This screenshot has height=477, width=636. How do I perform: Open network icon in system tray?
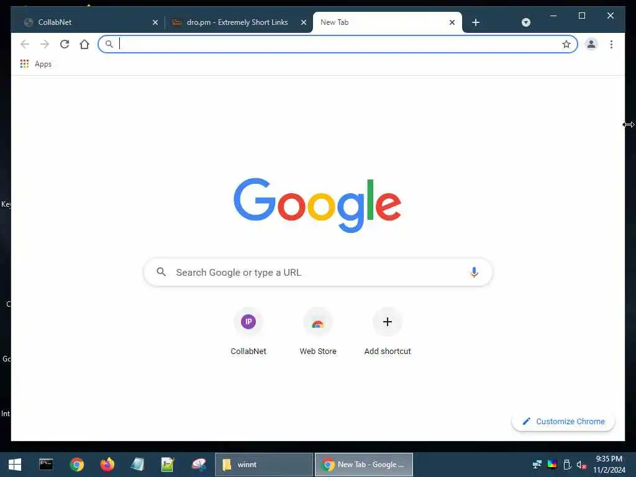point(537,465)
